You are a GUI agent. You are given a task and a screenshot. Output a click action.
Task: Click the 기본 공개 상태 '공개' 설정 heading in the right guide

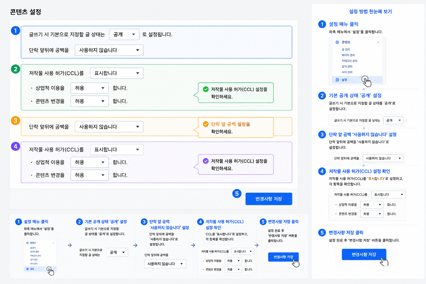pyautogui.click(x=355, y=95)
